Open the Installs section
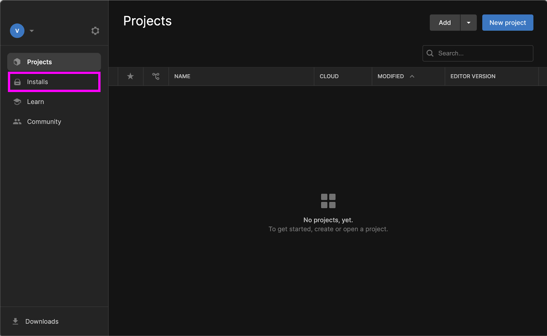 38,82
